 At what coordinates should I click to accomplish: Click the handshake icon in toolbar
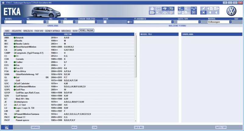[x=165, y=9]
